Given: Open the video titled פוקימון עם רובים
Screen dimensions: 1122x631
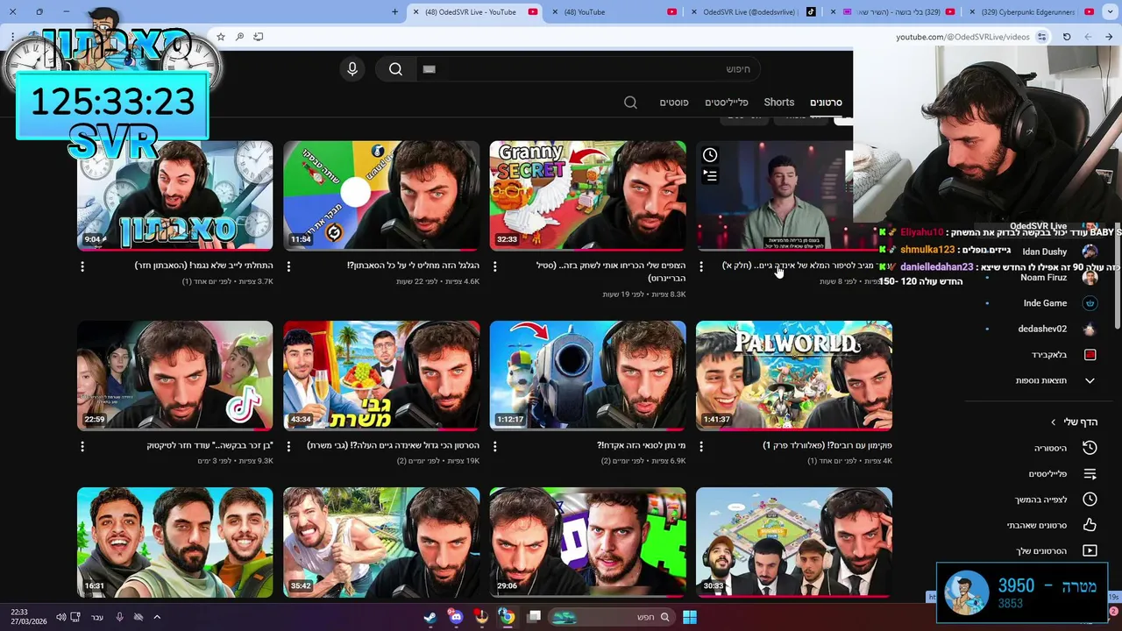Looking at the screenshot, I should coord(827,446).
